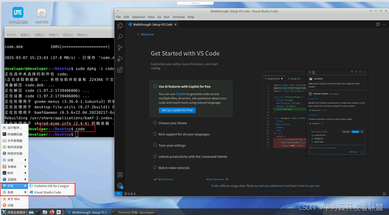Image resolution: width=389 pixels, height=215 pixels.
Task: Close the Walkthrough: Setup VS Code tab
Action: coord(175,24)
